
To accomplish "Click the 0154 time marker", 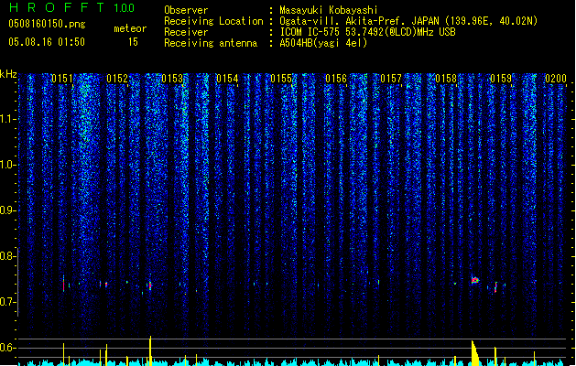I will pos(227,79).
